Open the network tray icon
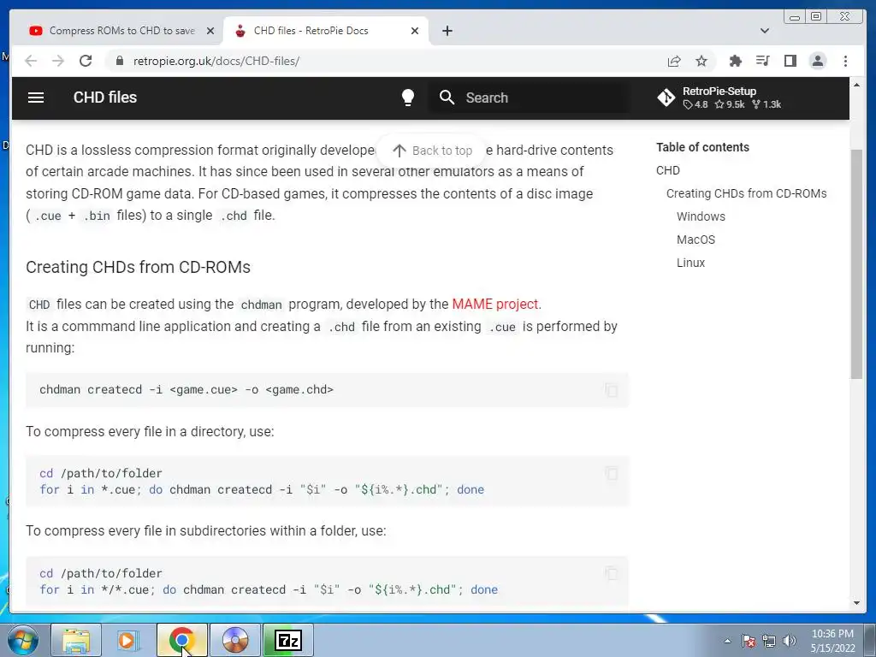 769,641
